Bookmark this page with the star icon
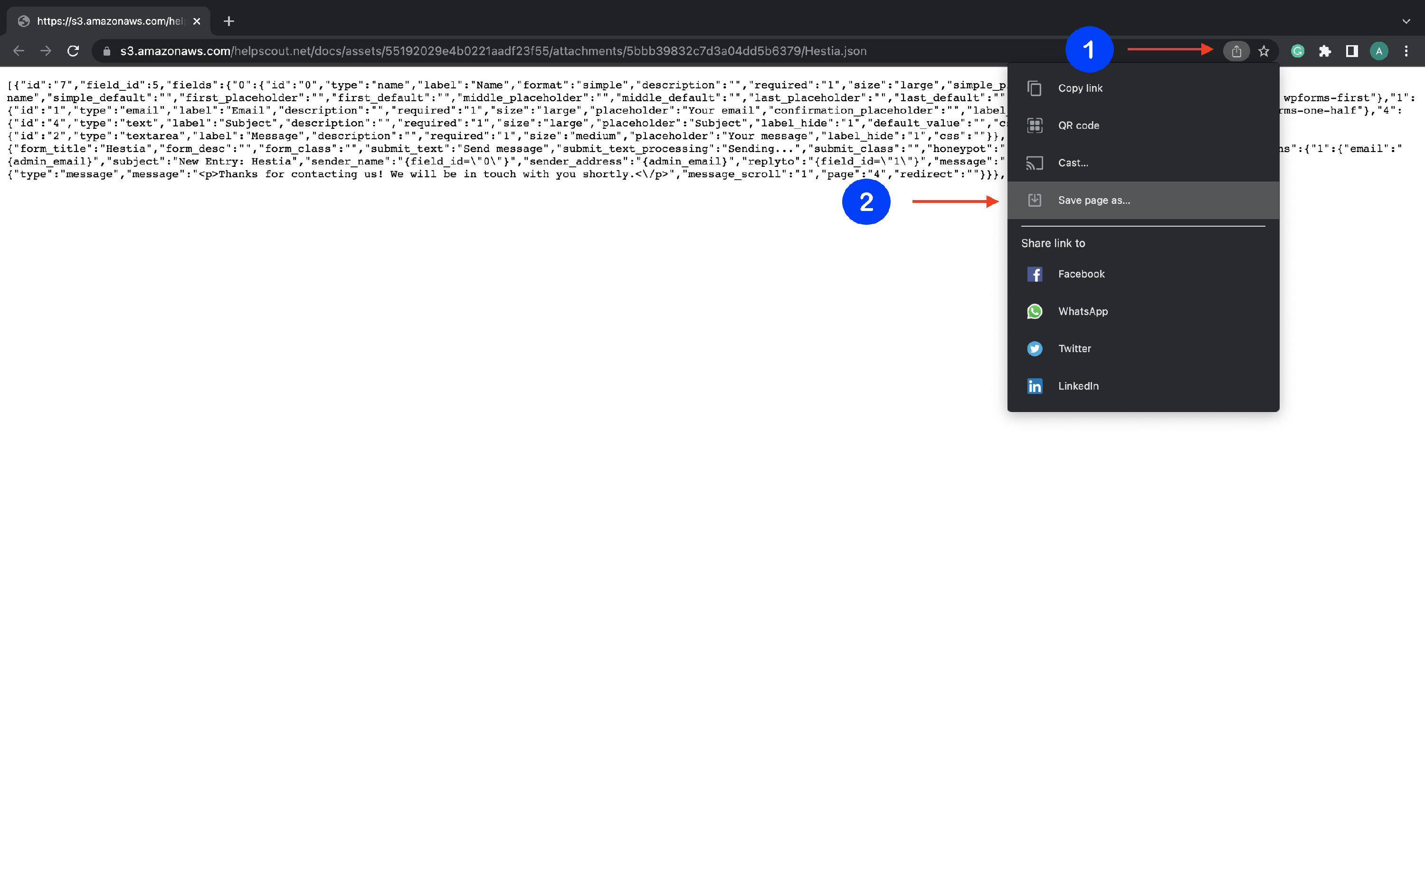 tap(1263, 51)
